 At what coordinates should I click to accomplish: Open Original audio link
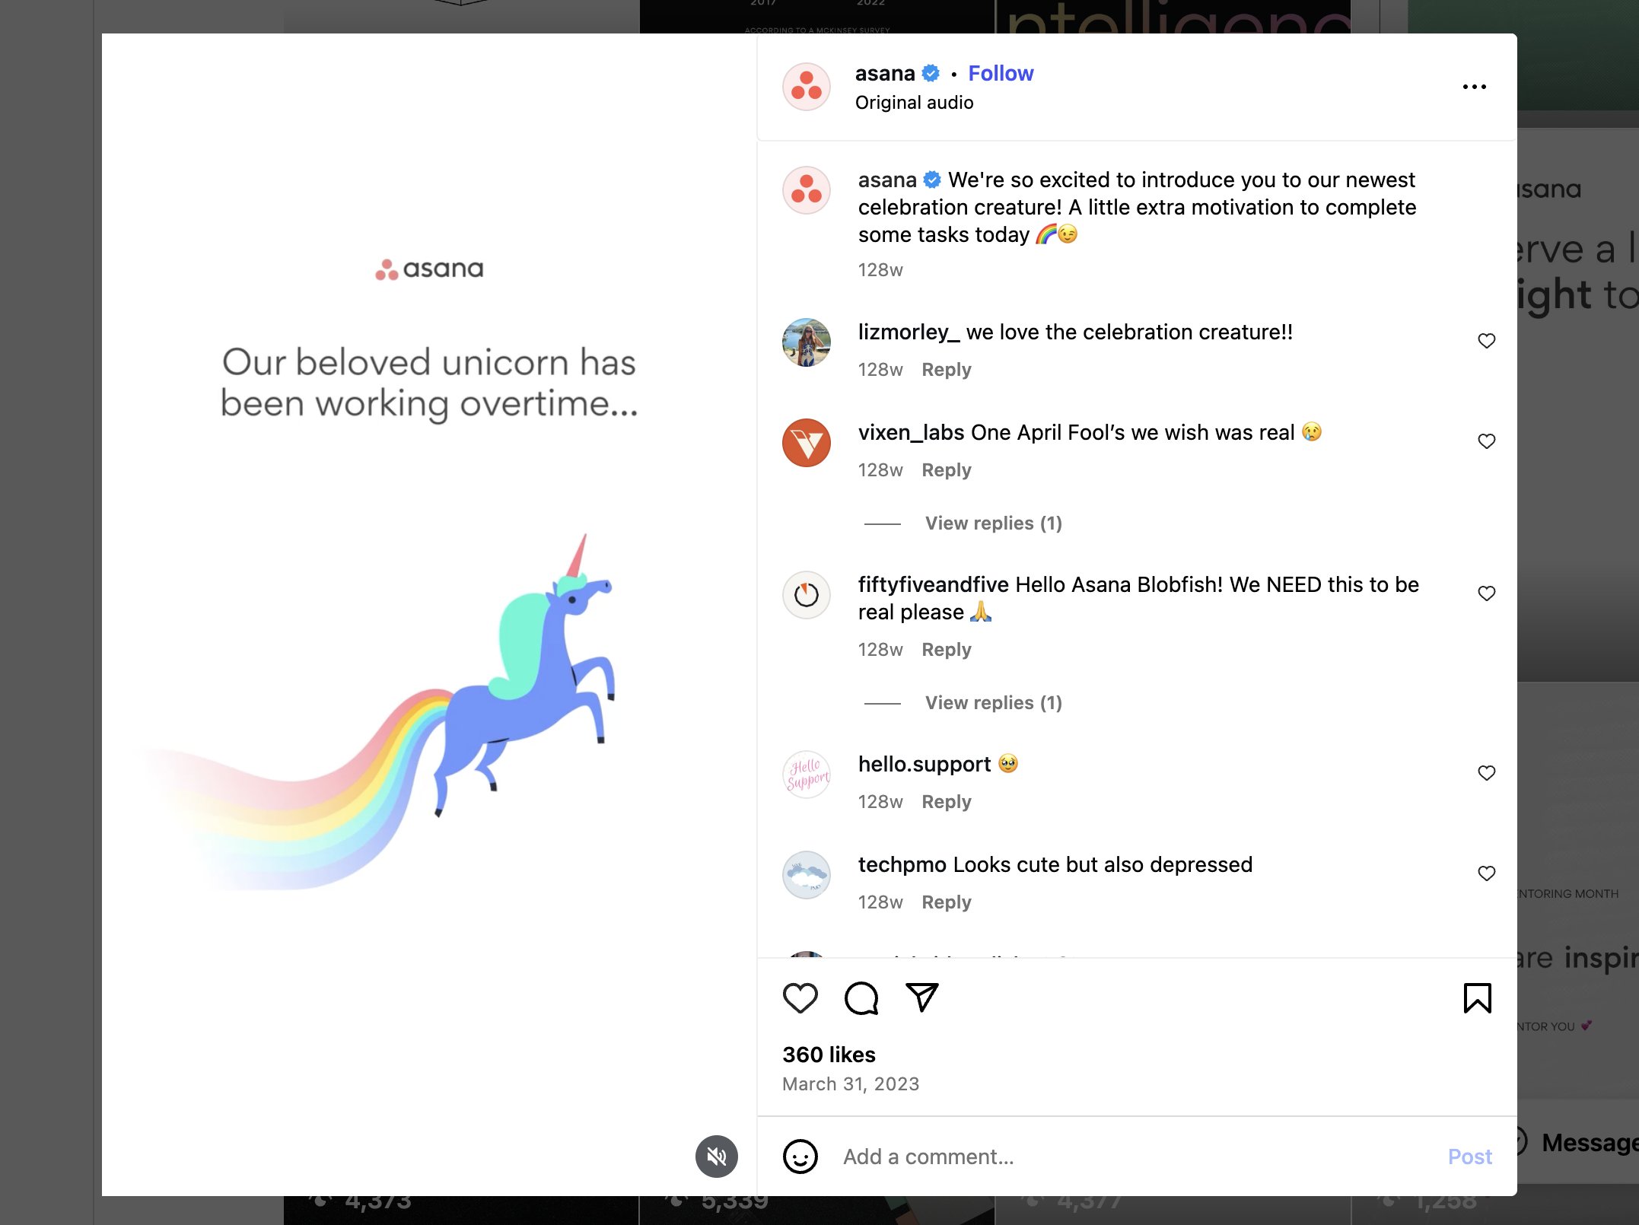point(914,103)
